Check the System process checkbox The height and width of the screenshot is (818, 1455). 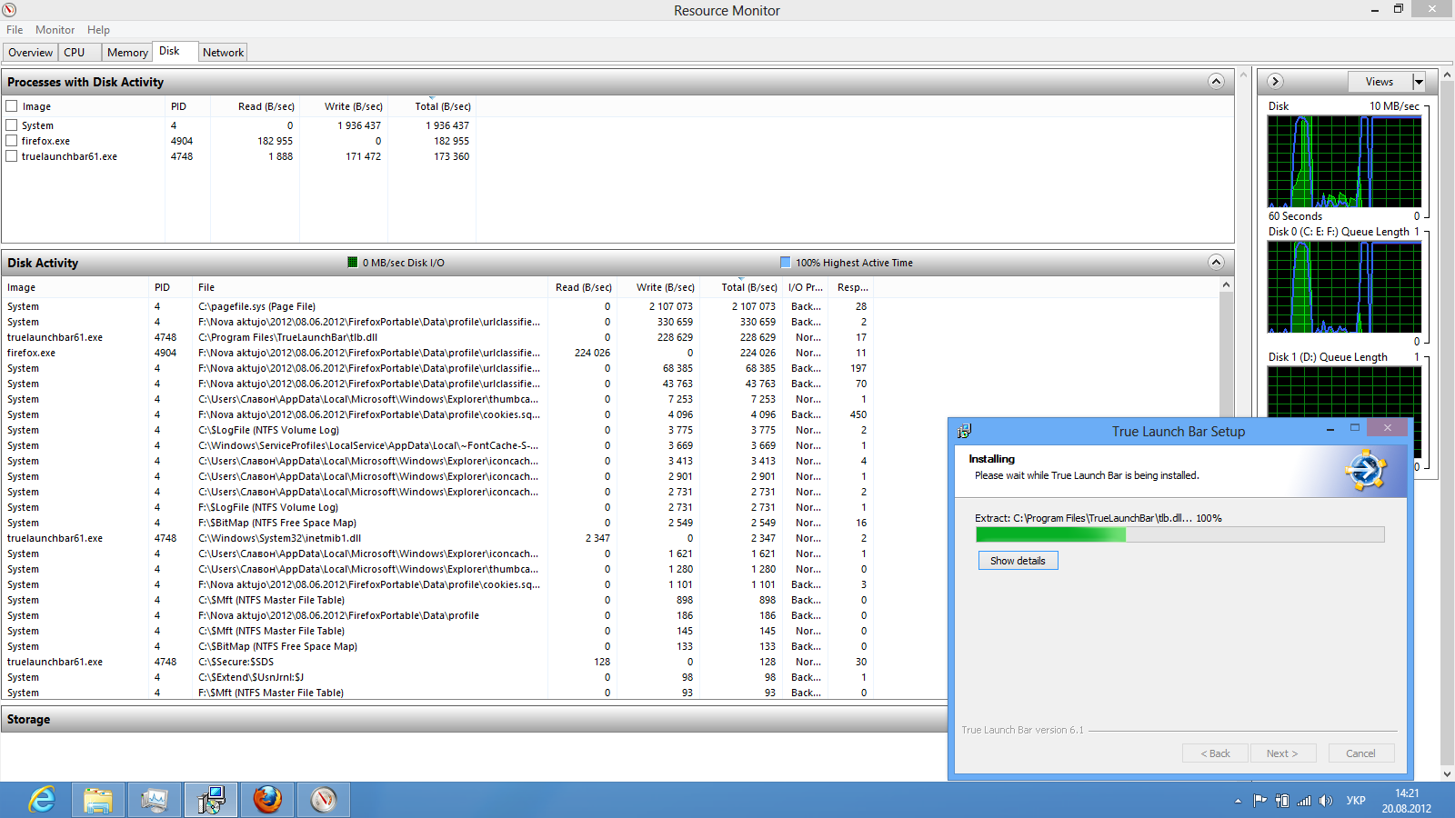[x=12, y=125]
